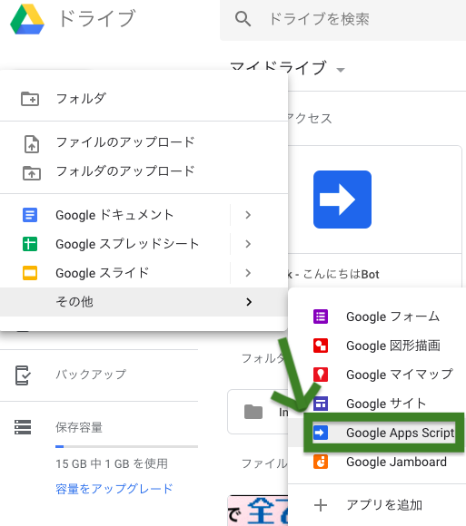
Task: Open the image file thumbnail at bottom
Action: click(258, 511)
